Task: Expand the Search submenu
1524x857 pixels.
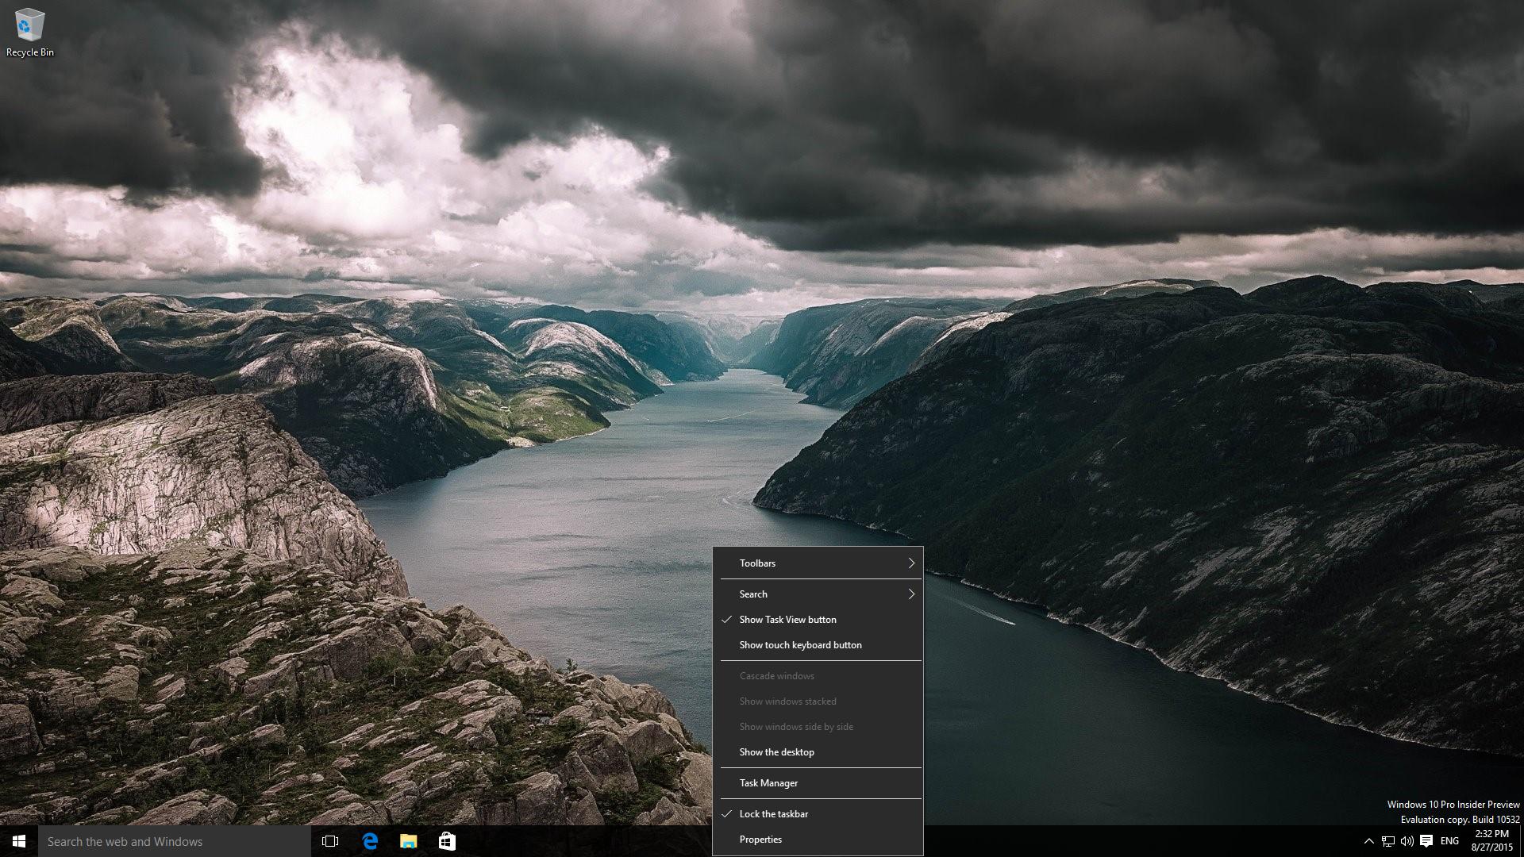Action: pyautogui.click(x=820, y=594)
